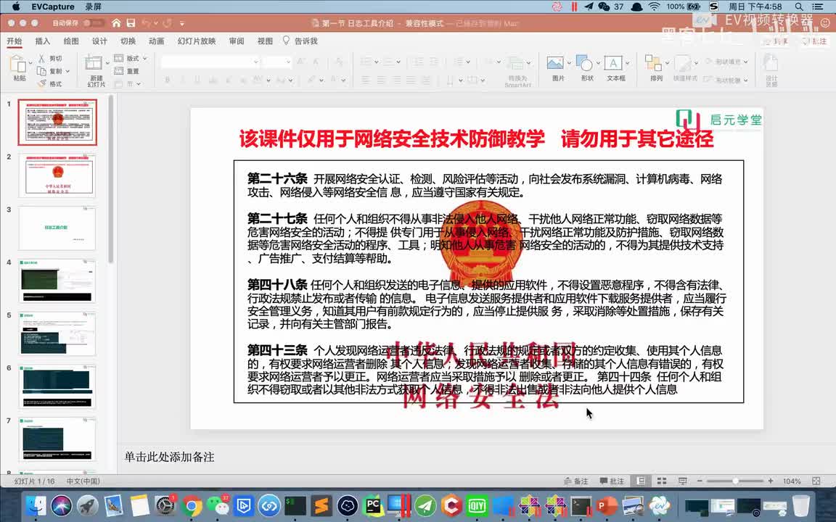The image size is (836, 522).
Task: Open PyCharm from the dock
Action: tap(373, 505)
